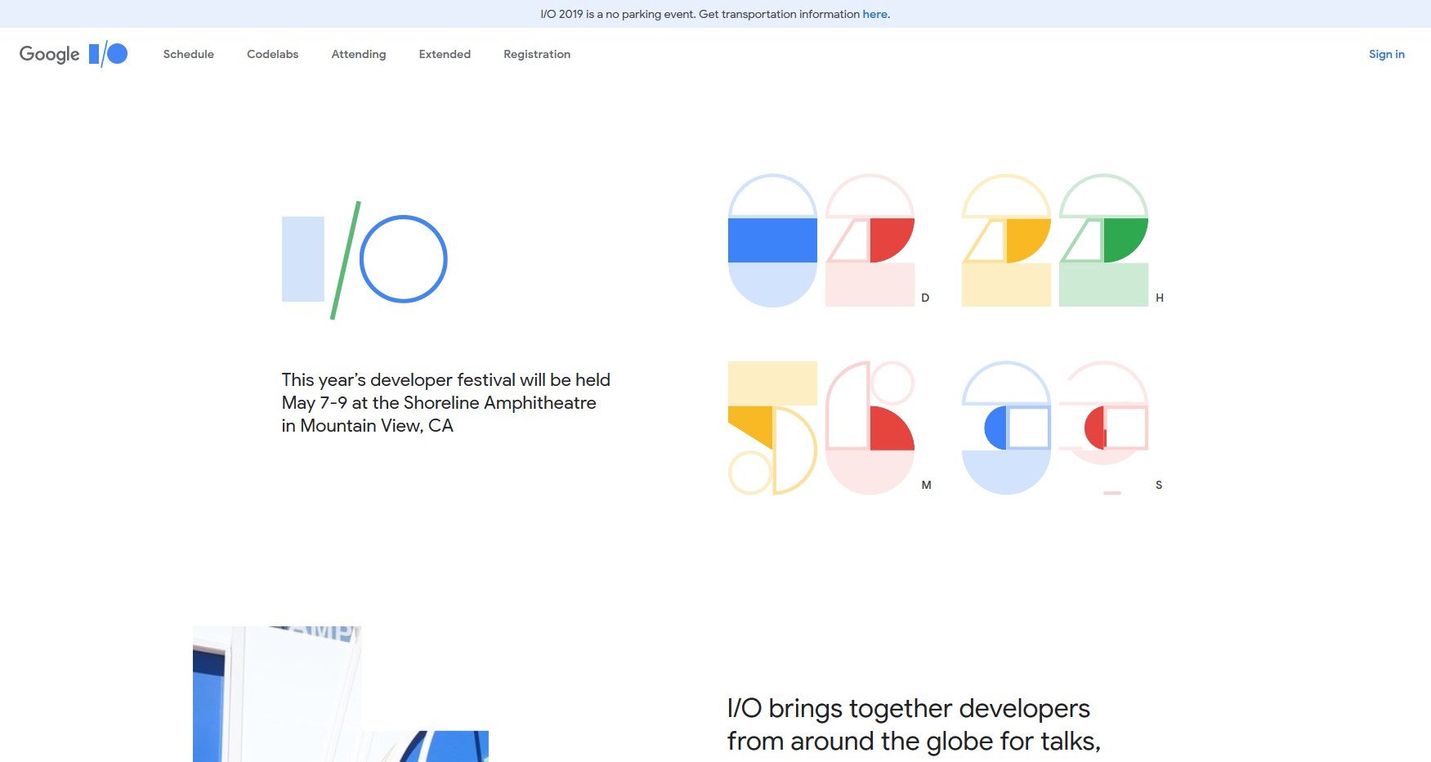The height and width of the screenshot is (762, 1431).
Task: Open the Registration page
Action: (537, 54)
